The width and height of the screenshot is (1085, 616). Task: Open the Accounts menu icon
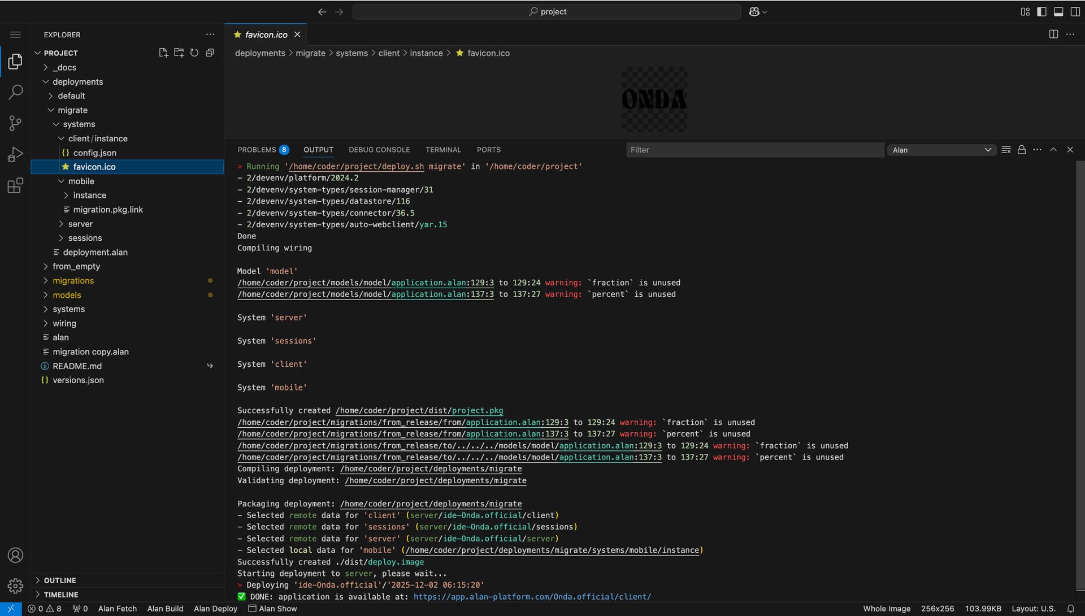click(x=15, y=555)
